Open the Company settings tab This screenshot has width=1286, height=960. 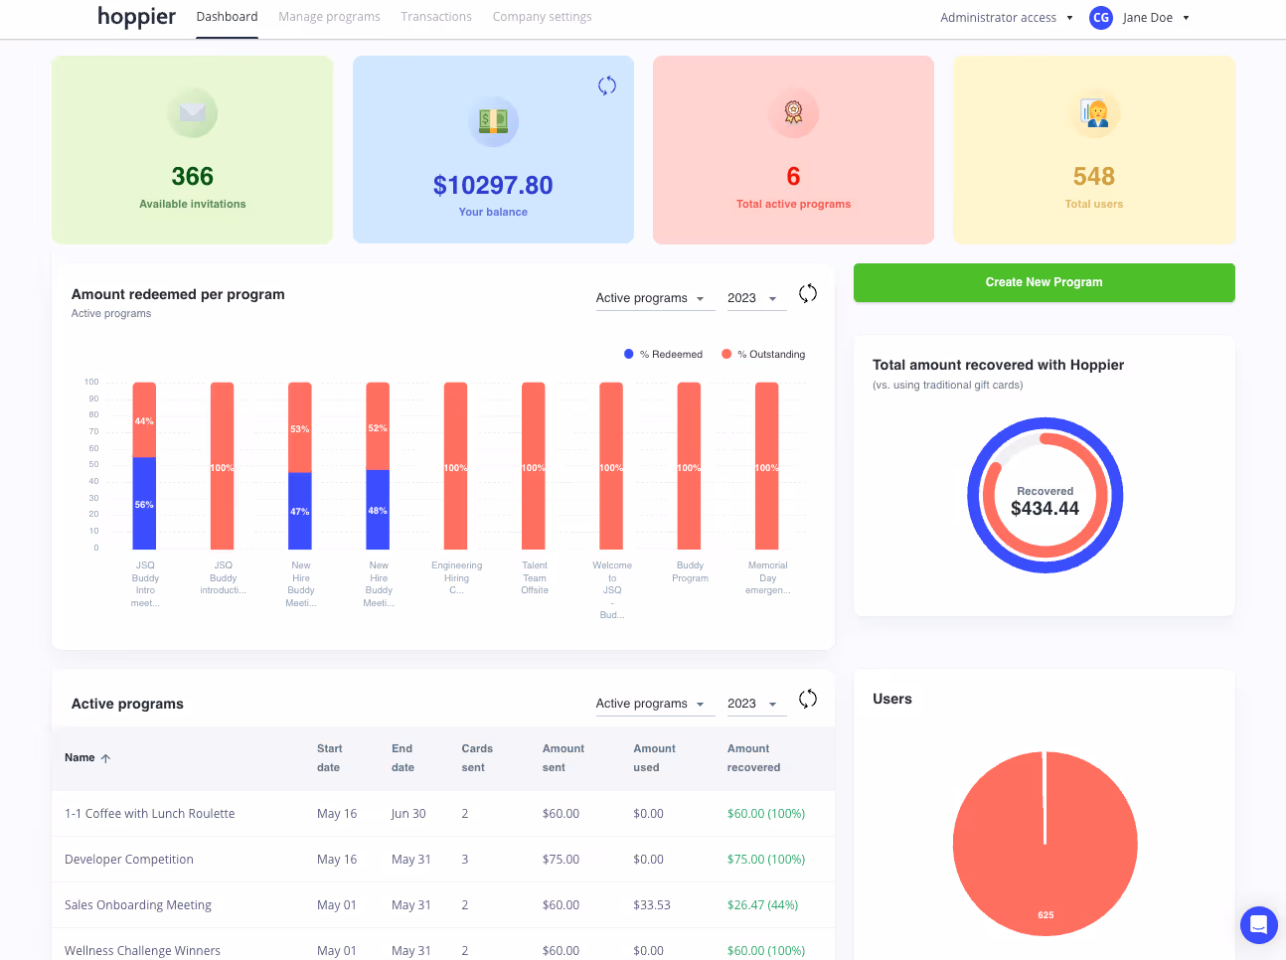click(542, 17)
